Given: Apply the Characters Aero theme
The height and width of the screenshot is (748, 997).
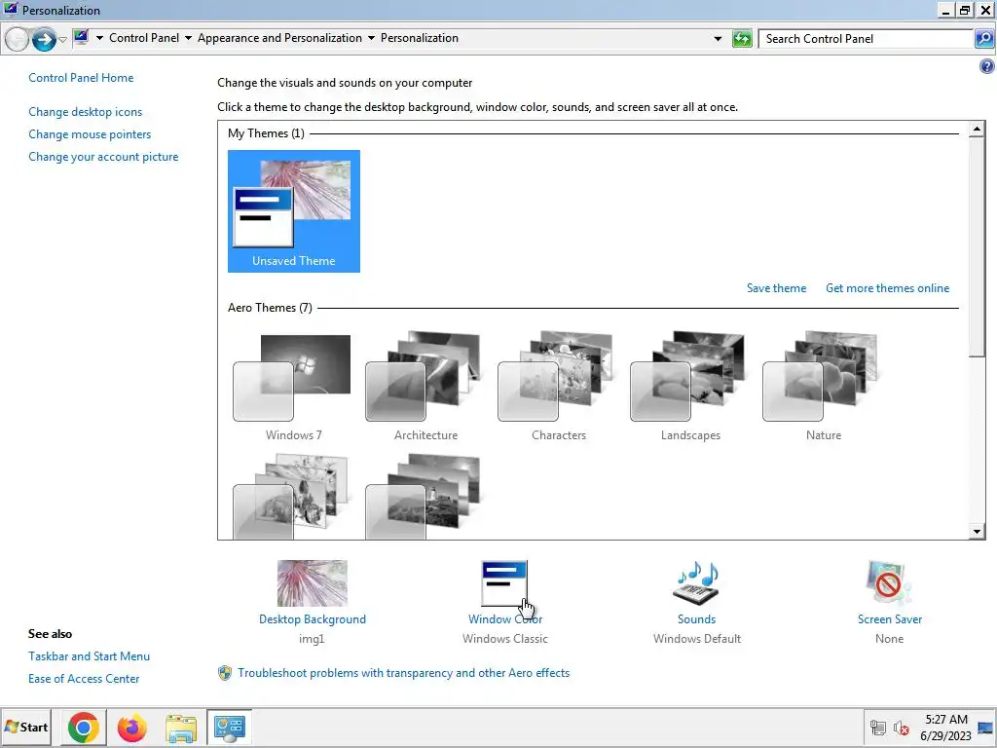Looking at the screenshot, I should tap(558, 388).
